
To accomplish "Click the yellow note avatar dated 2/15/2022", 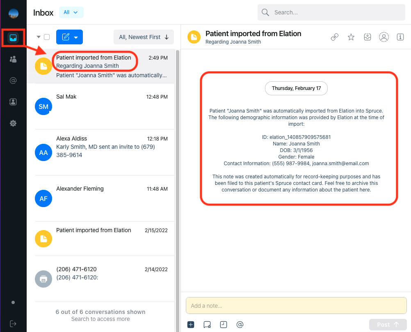I will (x=43, y=239).
